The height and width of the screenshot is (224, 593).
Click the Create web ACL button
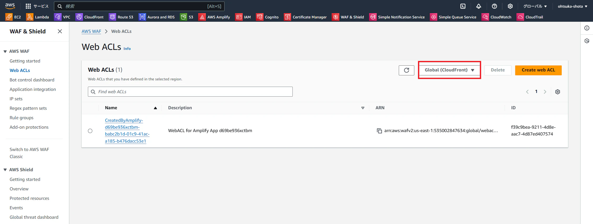(538, 70)
